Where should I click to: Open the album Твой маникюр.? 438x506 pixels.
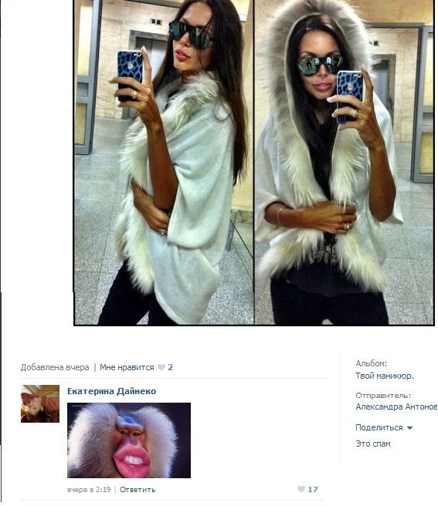[x=385, y=376]
